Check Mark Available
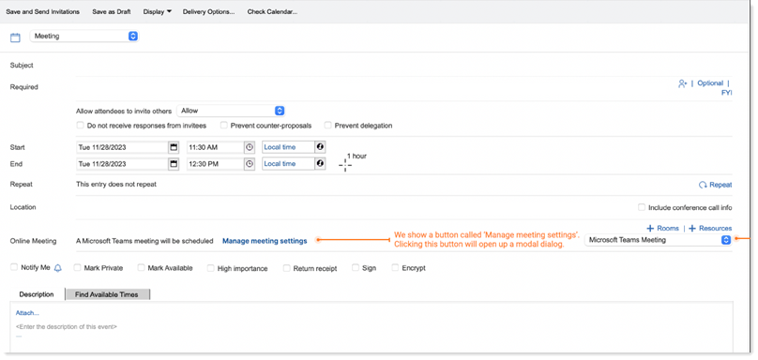The width and height of the screenshot is (758, 360). pyautogui.click(x=141, y=267)
